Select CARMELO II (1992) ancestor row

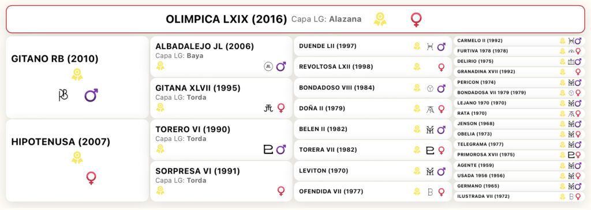519,40
